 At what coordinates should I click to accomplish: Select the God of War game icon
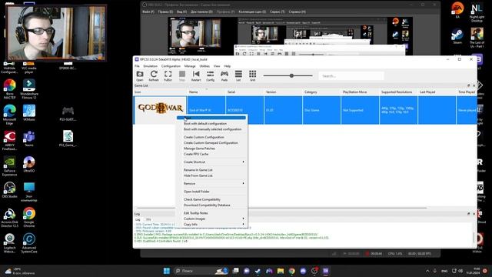click(161, 108)
